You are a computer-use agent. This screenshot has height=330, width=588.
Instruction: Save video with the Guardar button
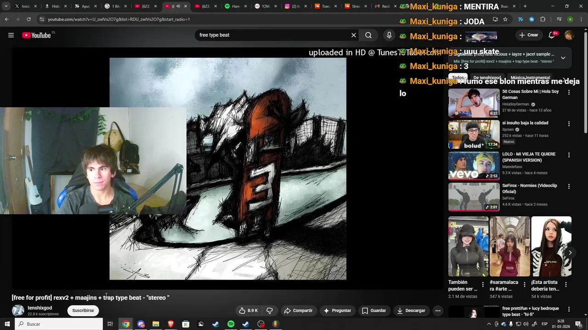point(373,311)
